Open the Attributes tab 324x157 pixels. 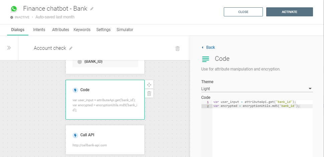click(x=60, y=30)
